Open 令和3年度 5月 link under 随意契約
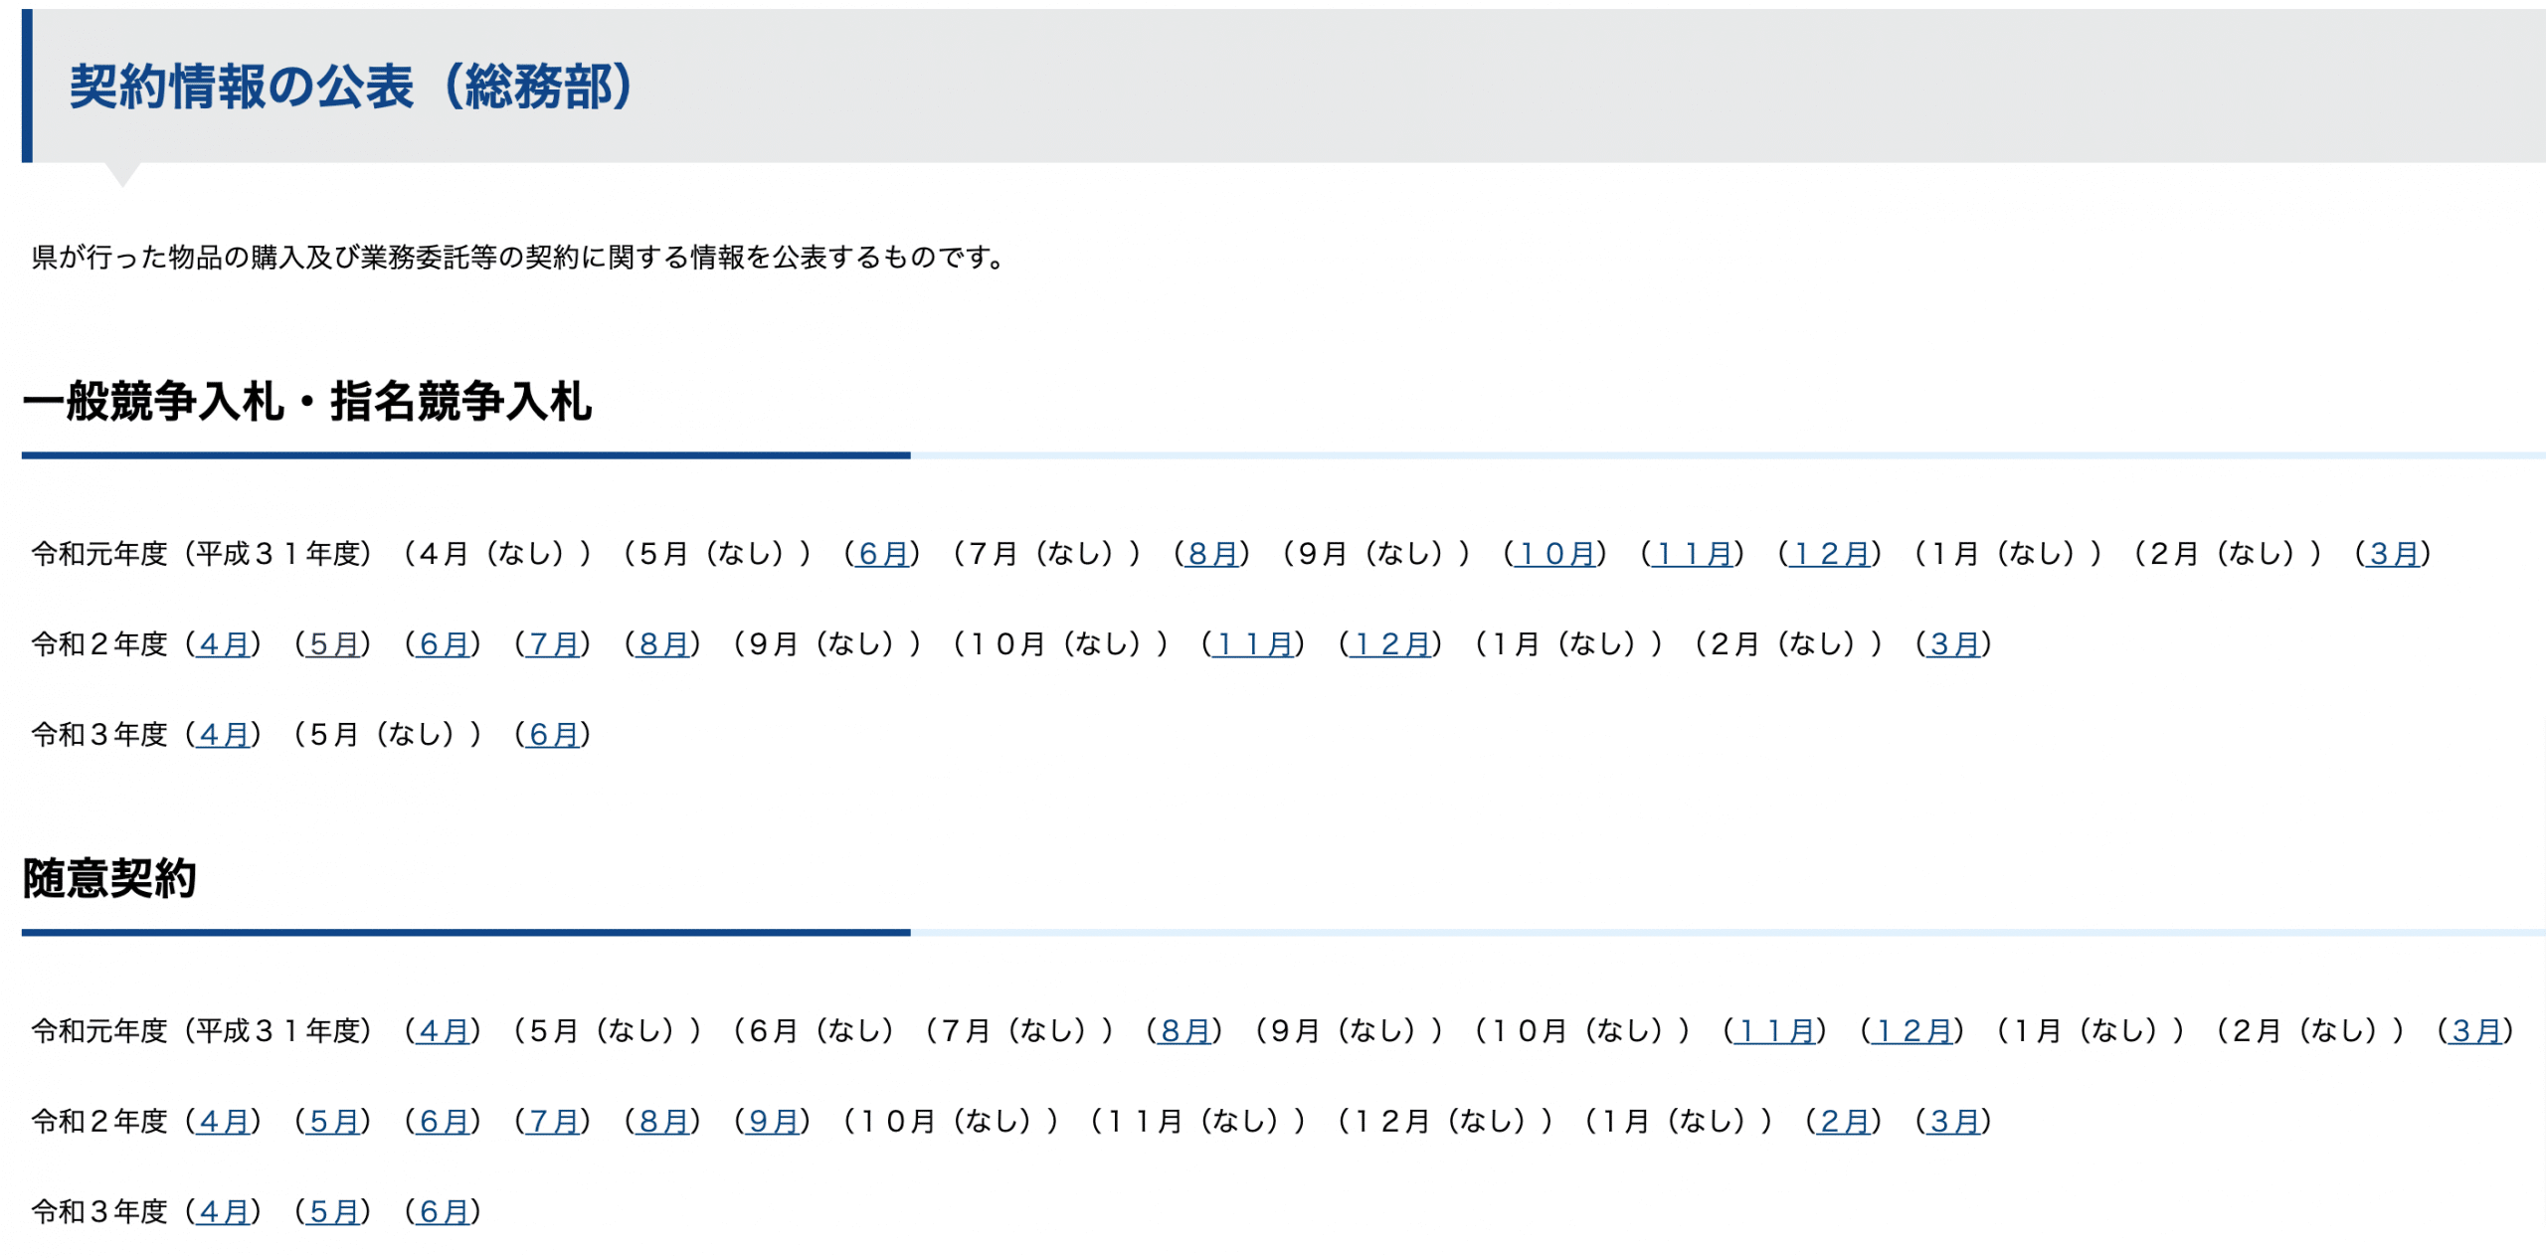This screenshot has width=2546, height=1258. [333, 1212]
